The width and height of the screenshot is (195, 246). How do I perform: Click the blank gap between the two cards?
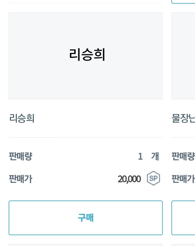coord(167,124)
